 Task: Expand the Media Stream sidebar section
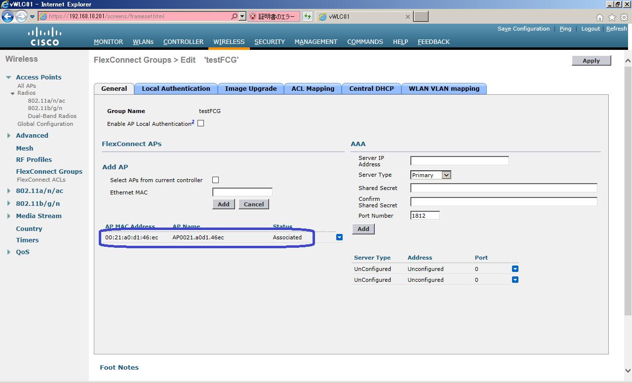point(8,216)
